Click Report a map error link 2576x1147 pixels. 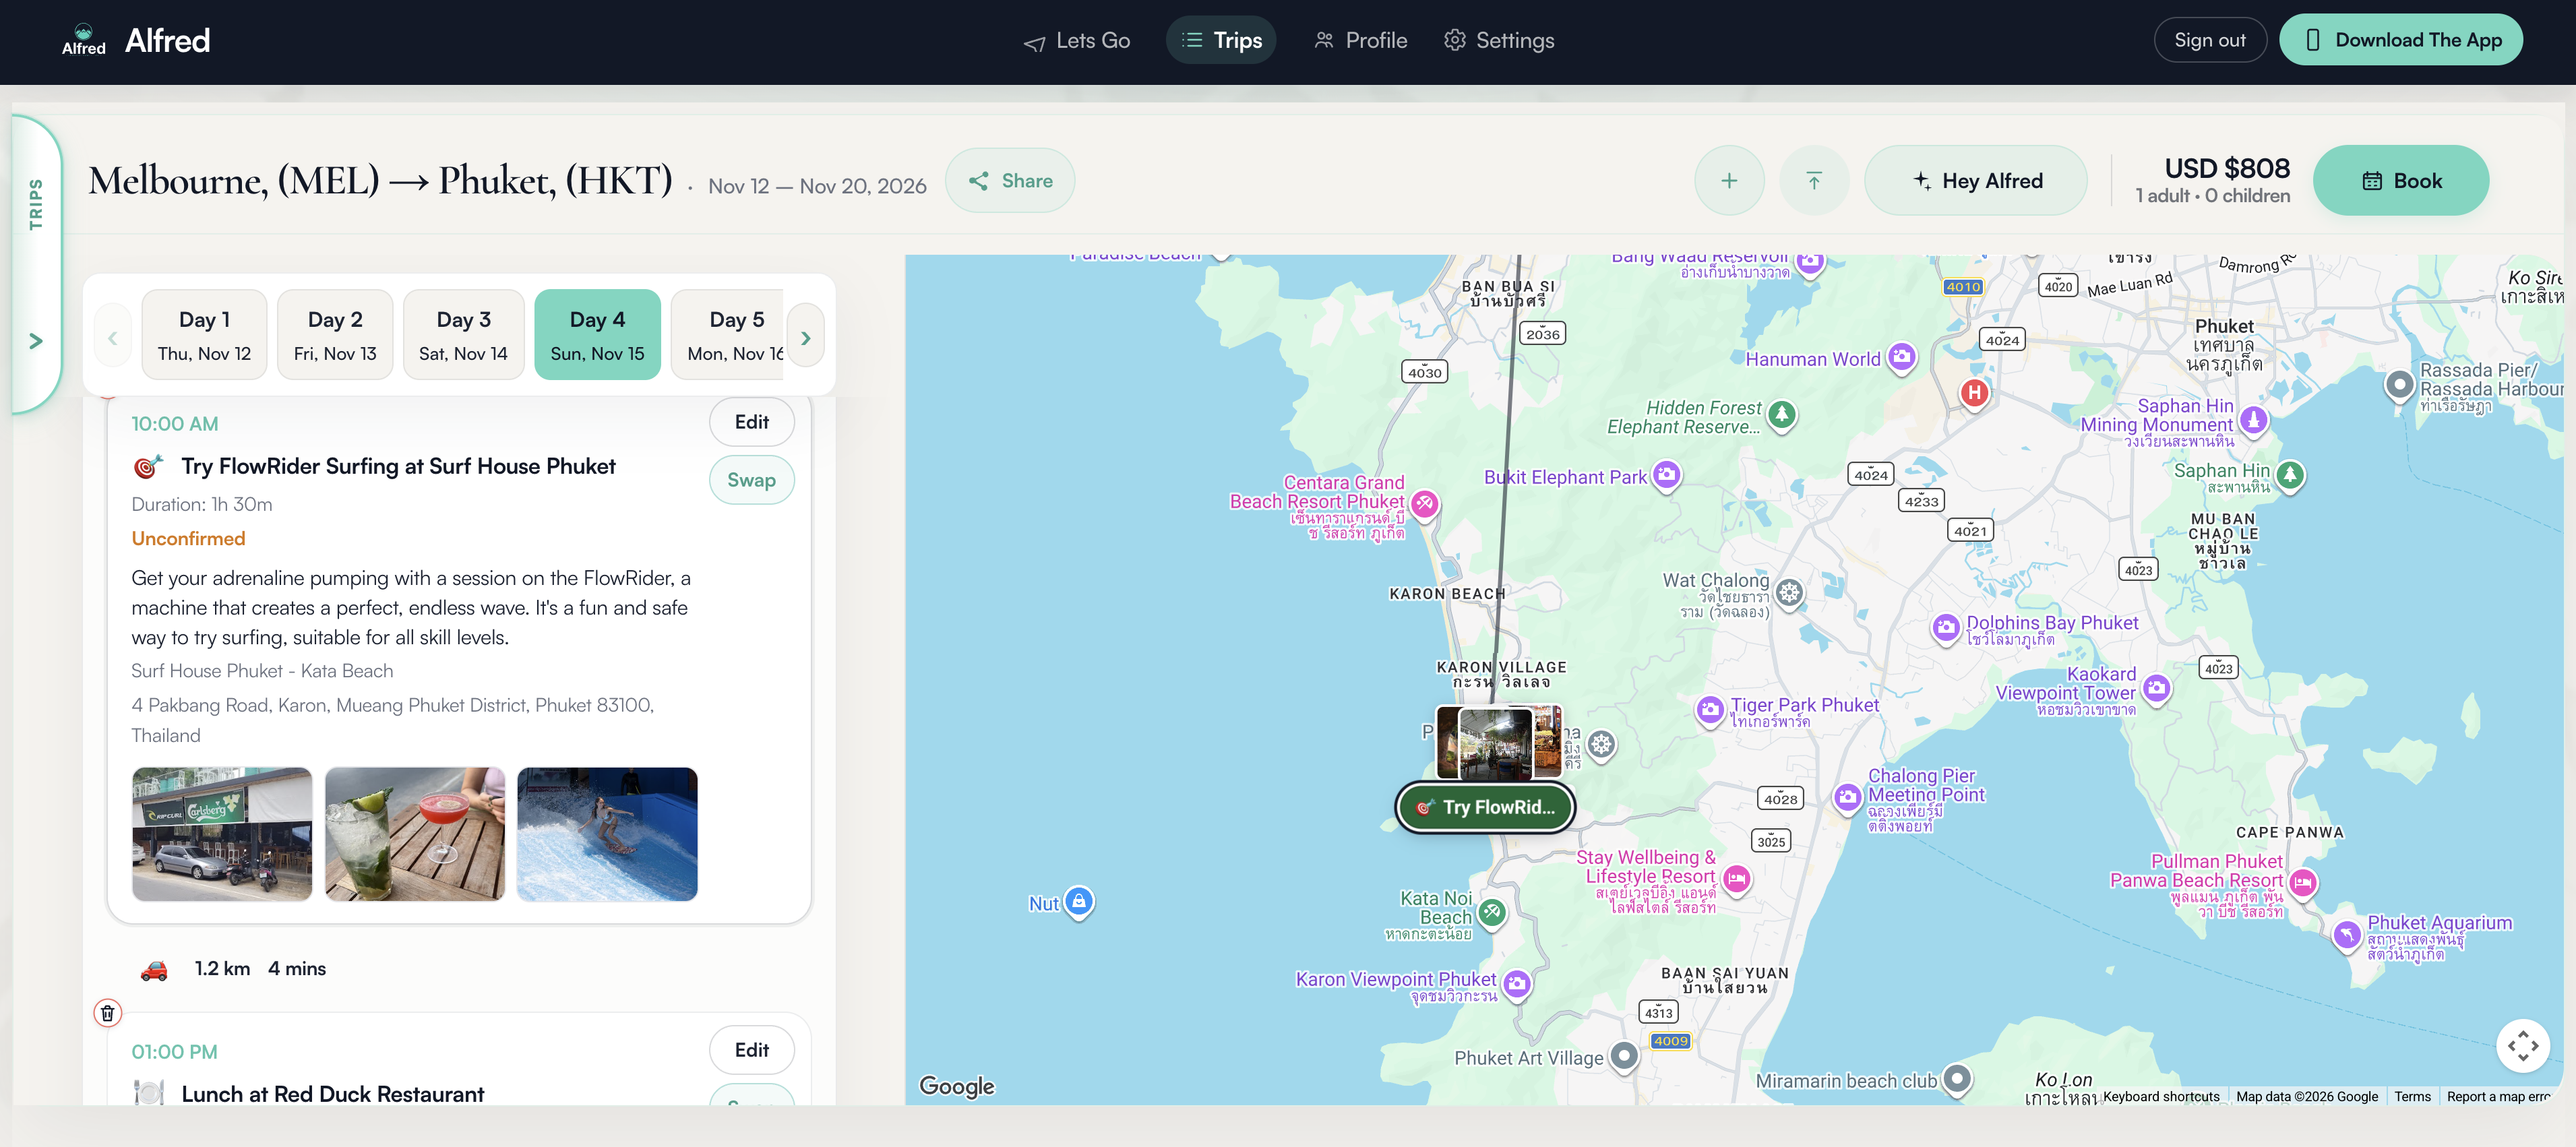point(2499,1096)
